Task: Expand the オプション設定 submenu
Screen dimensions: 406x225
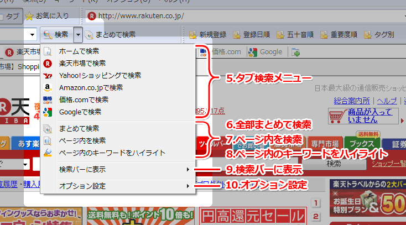Action: point(118,186)
